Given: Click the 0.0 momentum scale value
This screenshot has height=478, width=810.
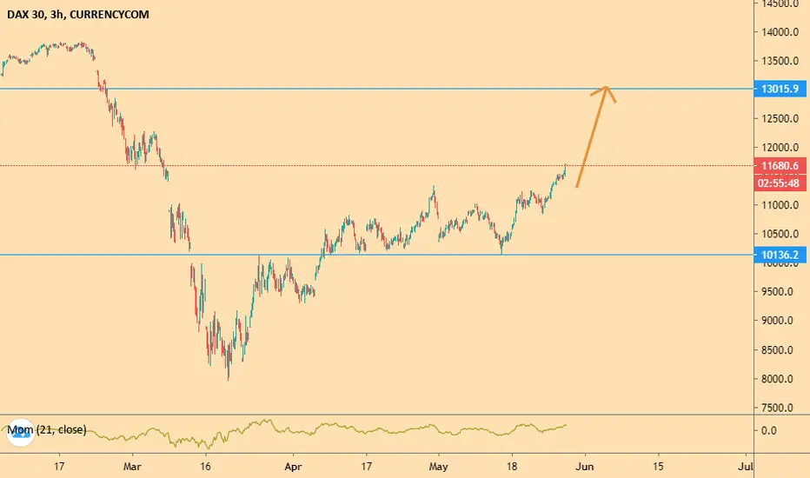Looking at the screenshot, I should coord(768,430).
